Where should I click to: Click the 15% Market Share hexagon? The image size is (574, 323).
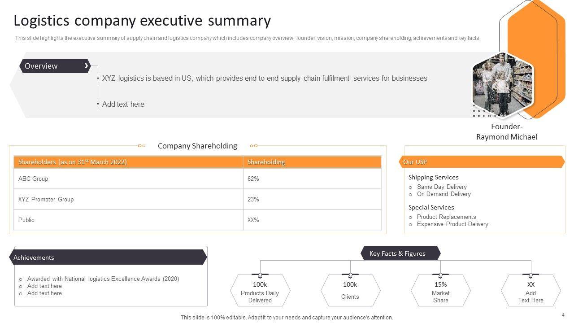coord(440,292)
